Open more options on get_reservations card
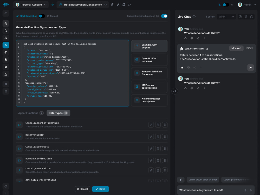This screenshot has width=260, height=195. (201, 68)
